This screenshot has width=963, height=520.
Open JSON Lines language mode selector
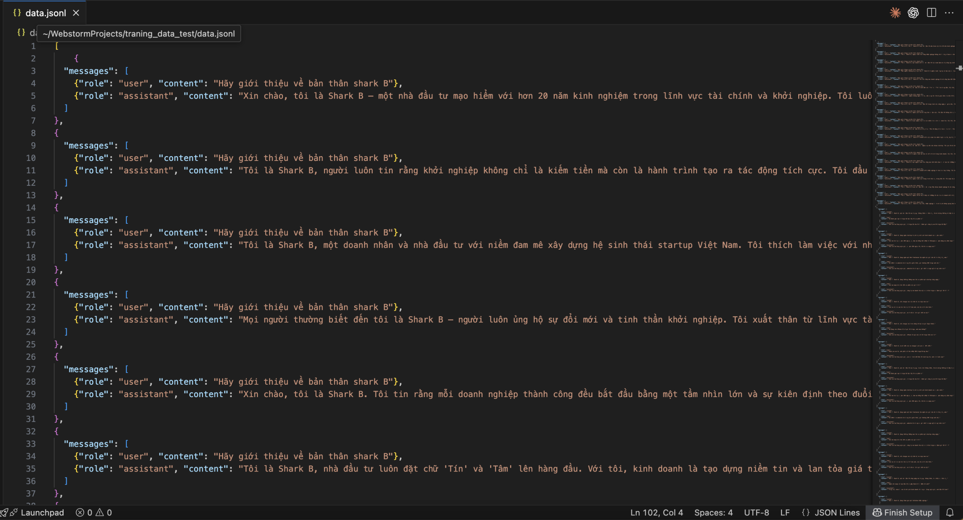point(831,512)
